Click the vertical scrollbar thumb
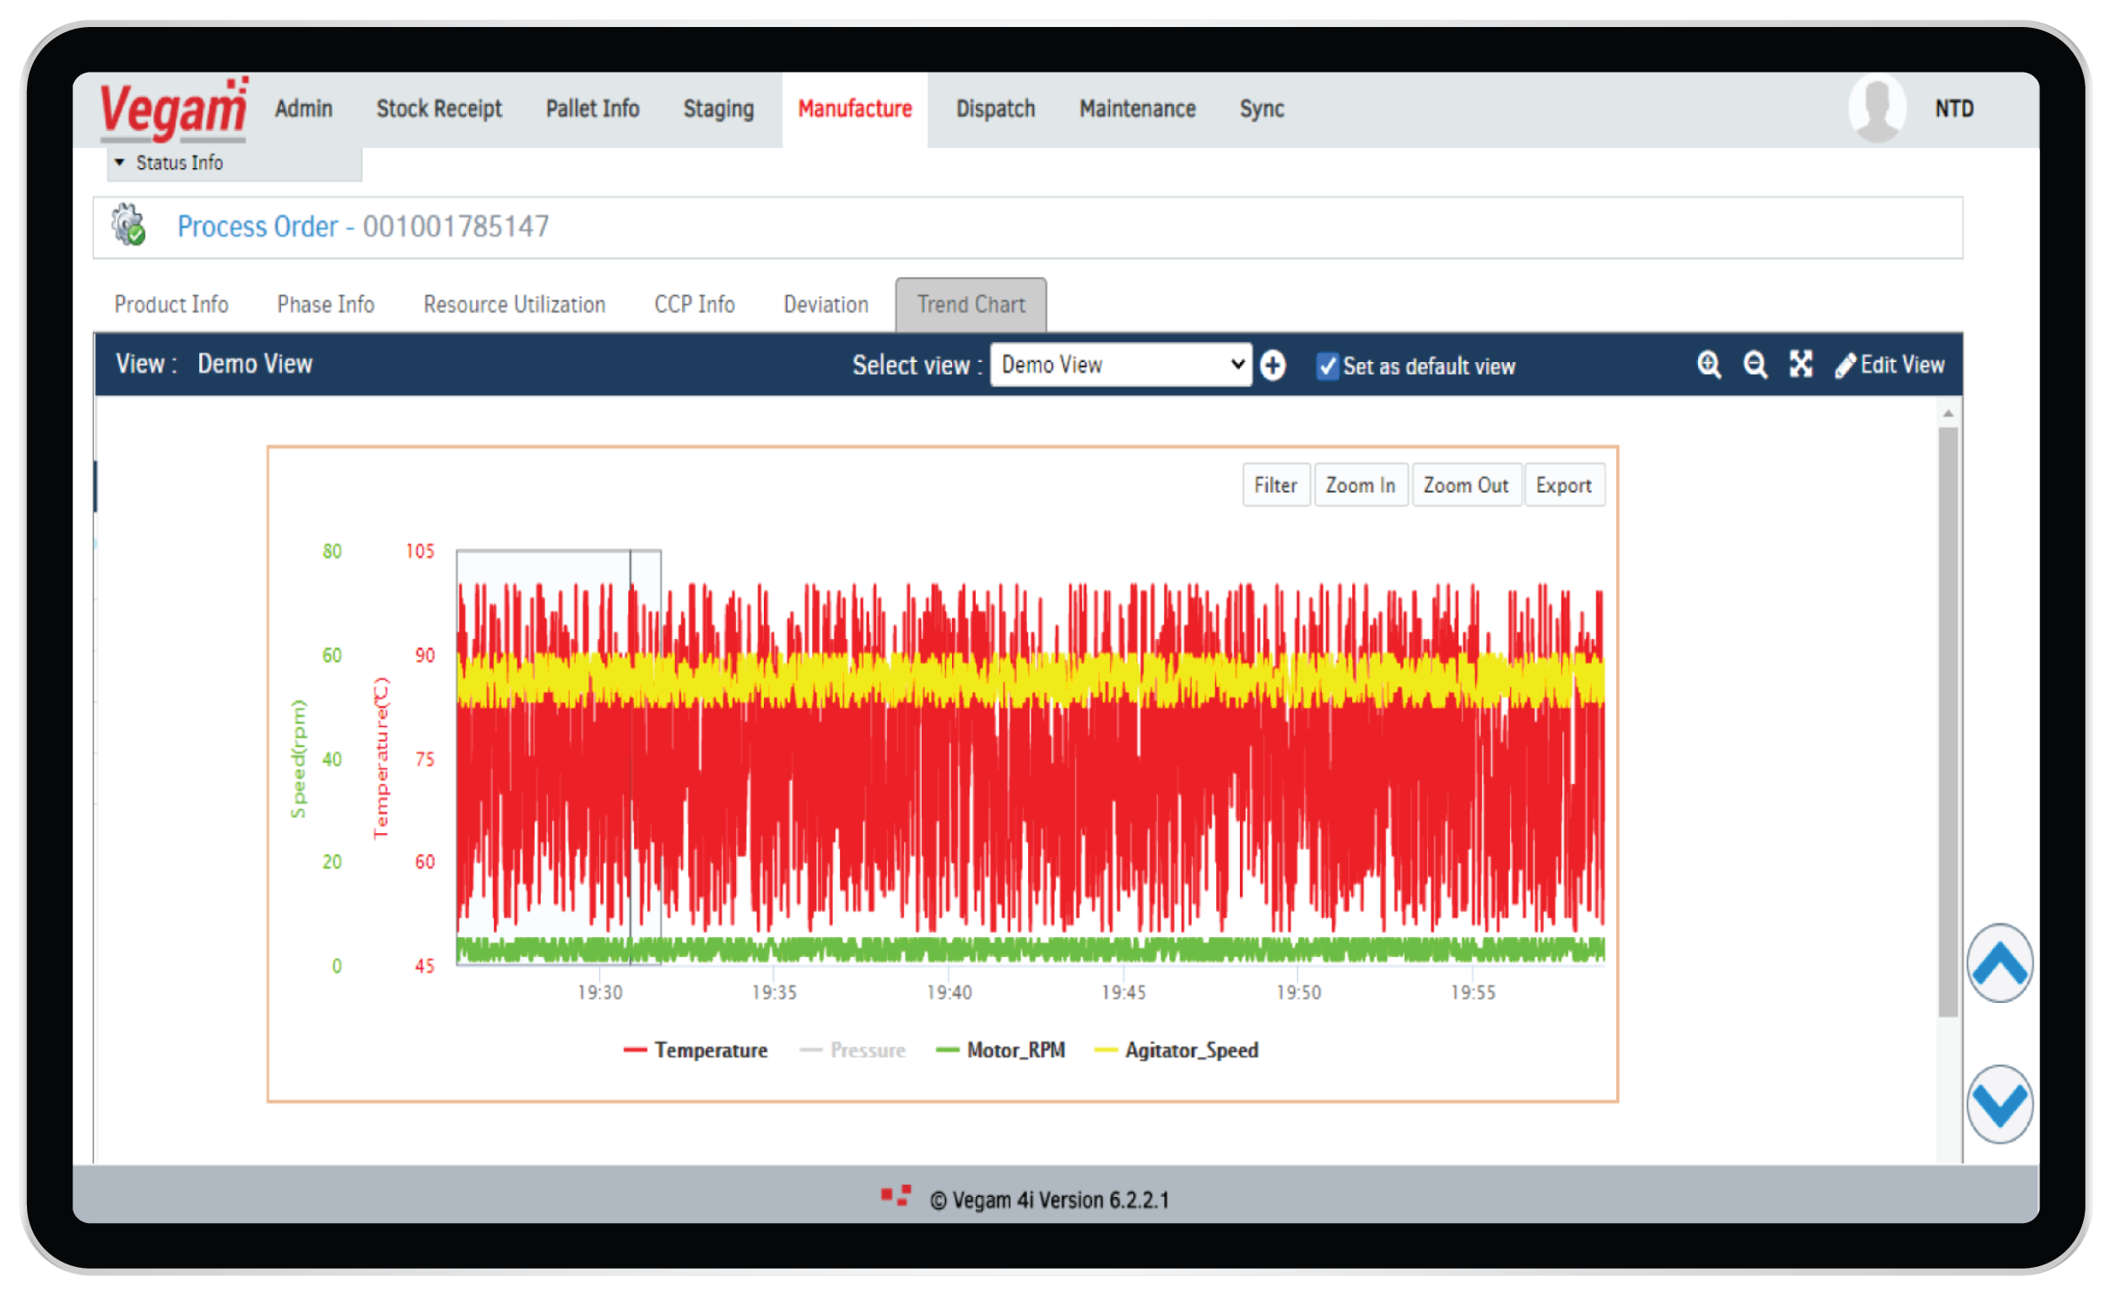This screenshot has height=1294, width=2110. [1947, 719]
